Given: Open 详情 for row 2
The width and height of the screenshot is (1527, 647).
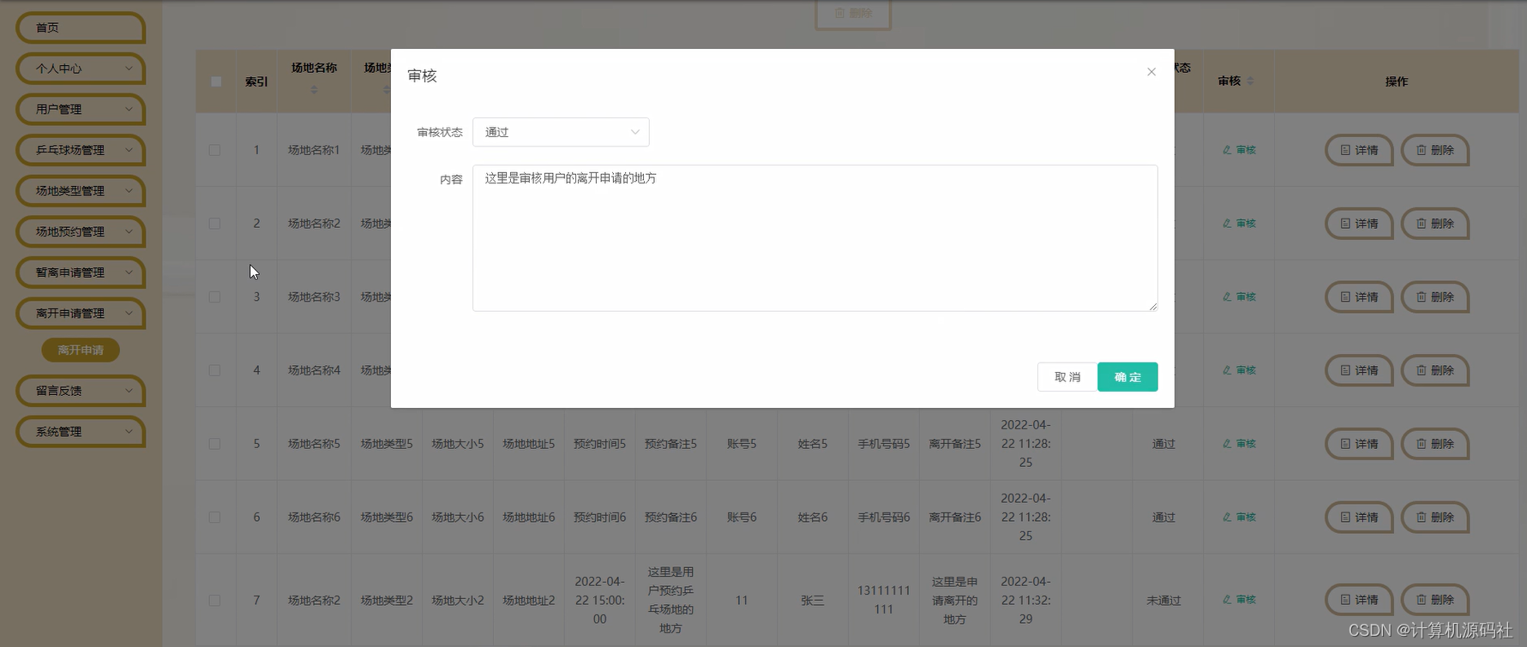Looking at the screenshot, I should (x=1359, y=224).
